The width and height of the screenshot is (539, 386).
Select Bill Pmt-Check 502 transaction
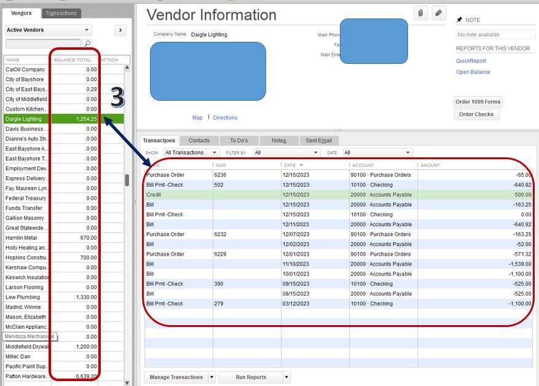coord(339,185)
